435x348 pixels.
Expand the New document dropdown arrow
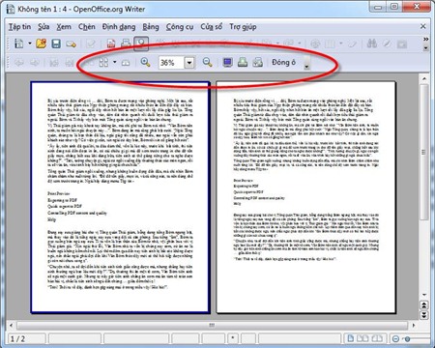(30, 43)
